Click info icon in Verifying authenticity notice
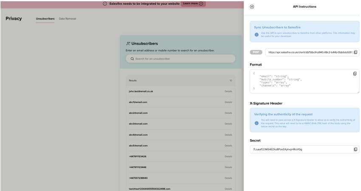Viewport: 361px width, 191px height. pos(257,123)
